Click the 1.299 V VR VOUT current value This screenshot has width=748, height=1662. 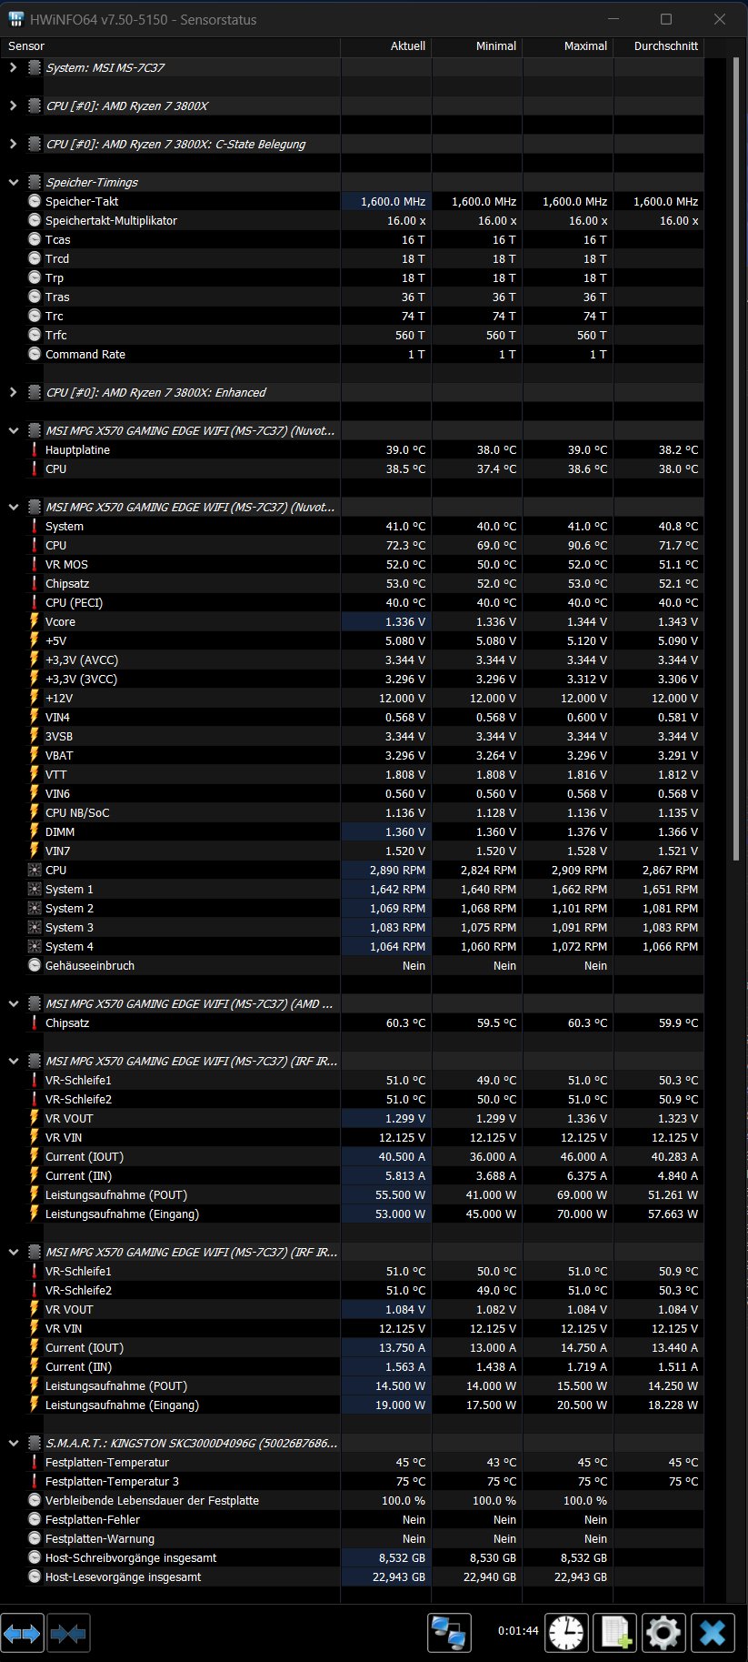point(405,1118)
